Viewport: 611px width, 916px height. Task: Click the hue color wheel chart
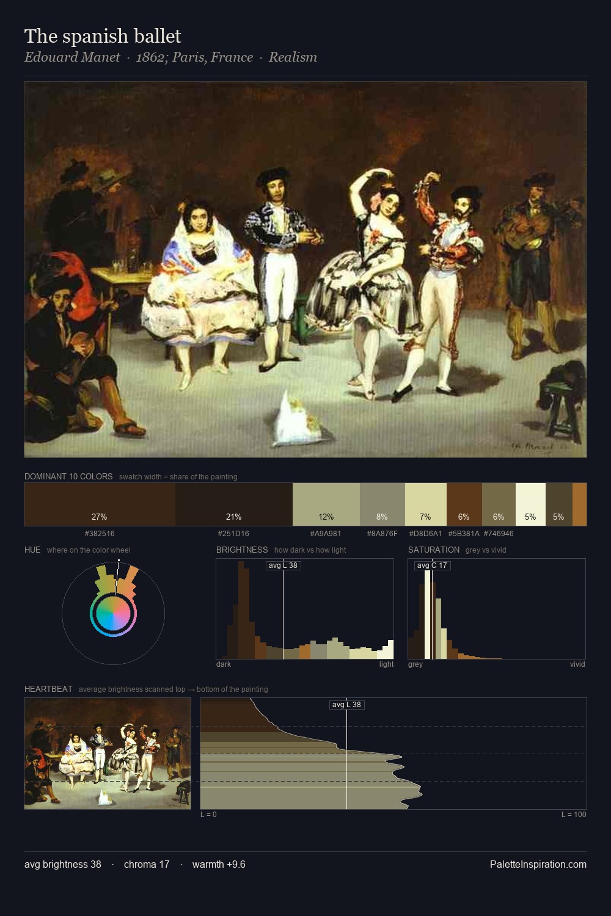coord(113,612)
